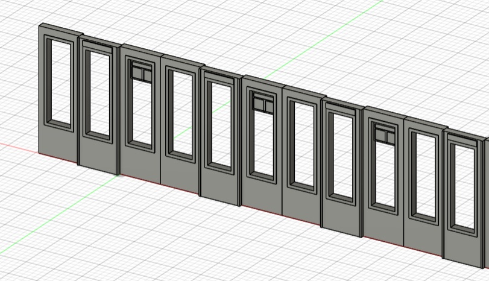Click the rightmost transom window's right pane
The image size is (489, 281).
[x=389, y=137]
